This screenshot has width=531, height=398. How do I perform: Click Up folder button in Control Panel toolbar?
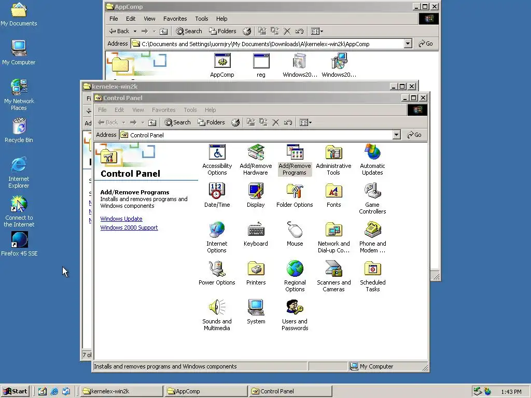[152, 122]
